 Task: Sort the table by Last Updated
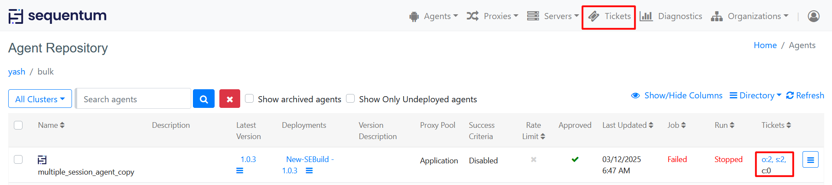pos(627,125)
